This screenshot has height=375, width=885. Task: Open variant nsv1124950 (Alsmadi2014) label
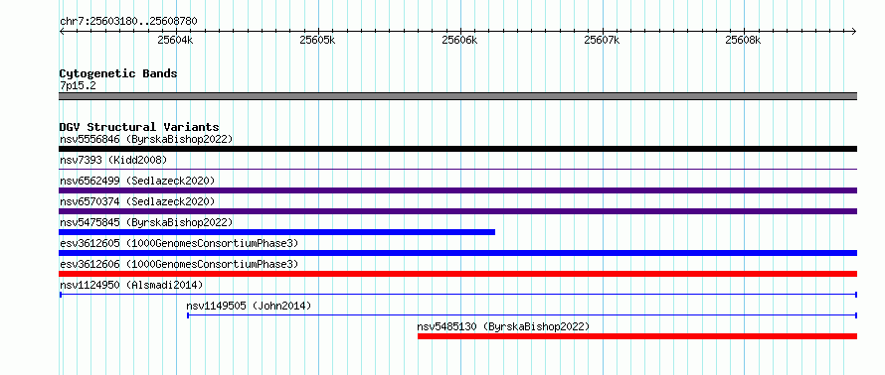131,285
